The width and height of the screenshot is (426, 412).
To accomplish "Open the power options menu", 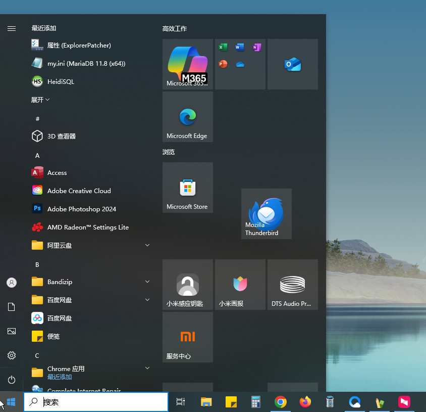I will [x=12, y=380].
